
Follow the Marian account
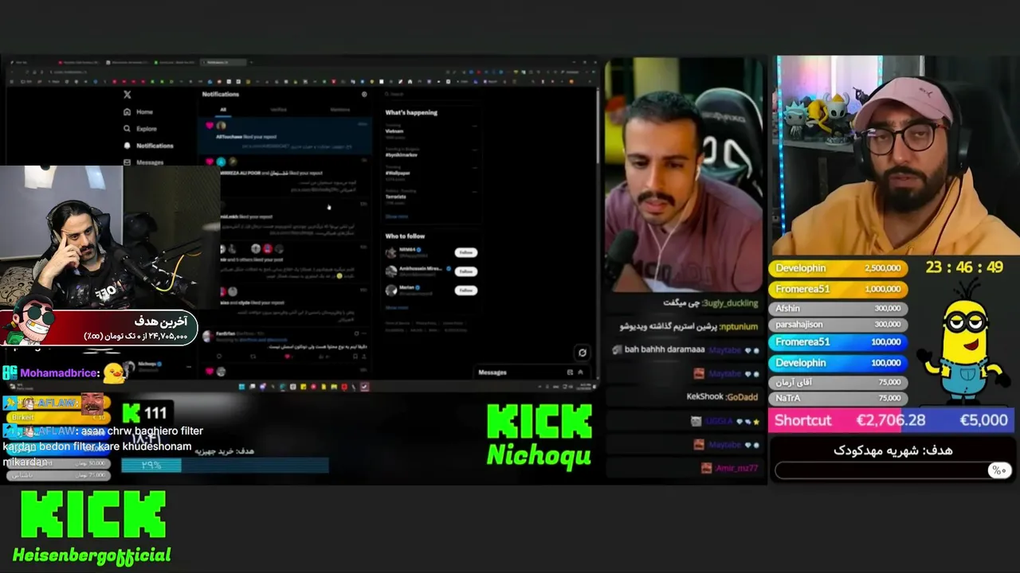coord(466,290)
